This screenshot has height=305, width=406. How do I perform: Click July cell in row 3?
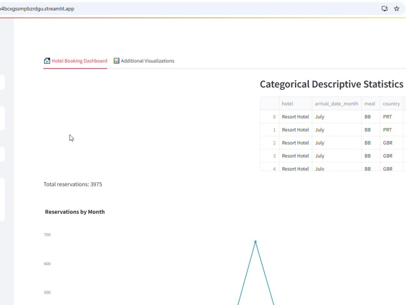click(337, 156)
